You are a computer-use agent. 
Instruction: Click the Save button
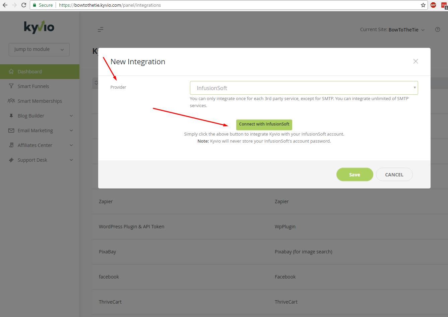355,174
